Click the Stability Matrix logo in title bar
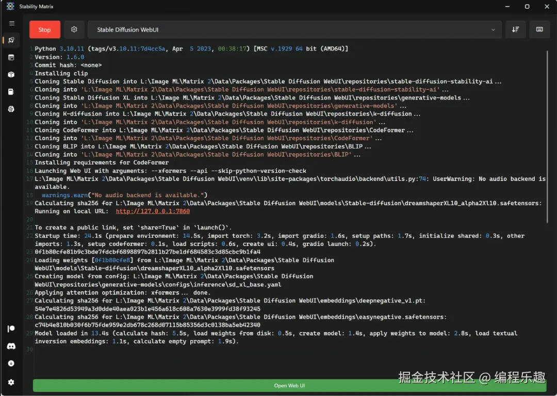 [10, 6]
